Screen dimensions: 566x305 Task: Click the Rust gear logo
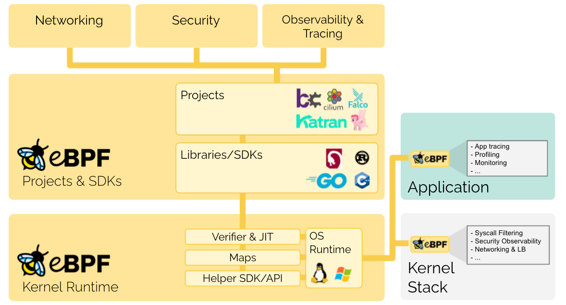click(x=362, y=158)
